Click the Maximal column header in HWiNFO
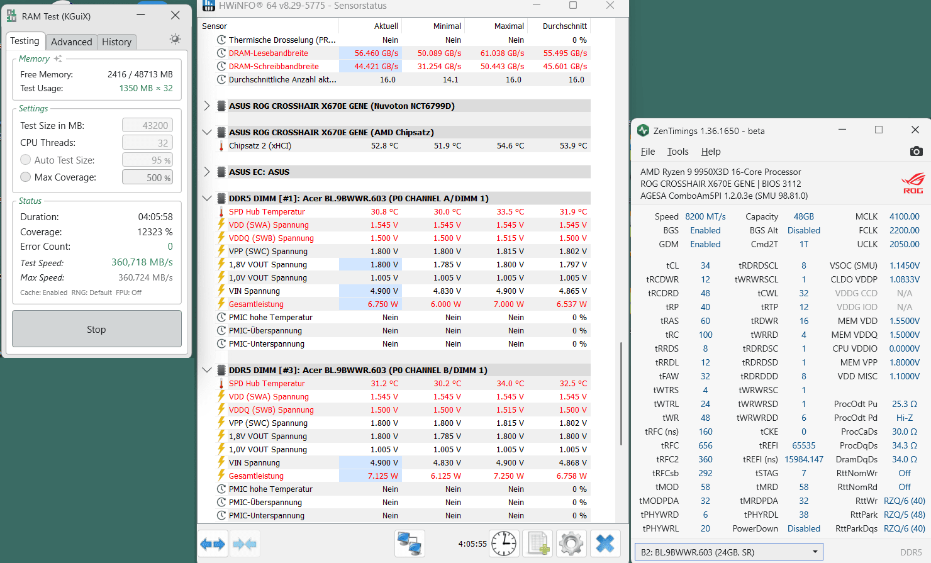931x563 pixels. click(496, 26)
